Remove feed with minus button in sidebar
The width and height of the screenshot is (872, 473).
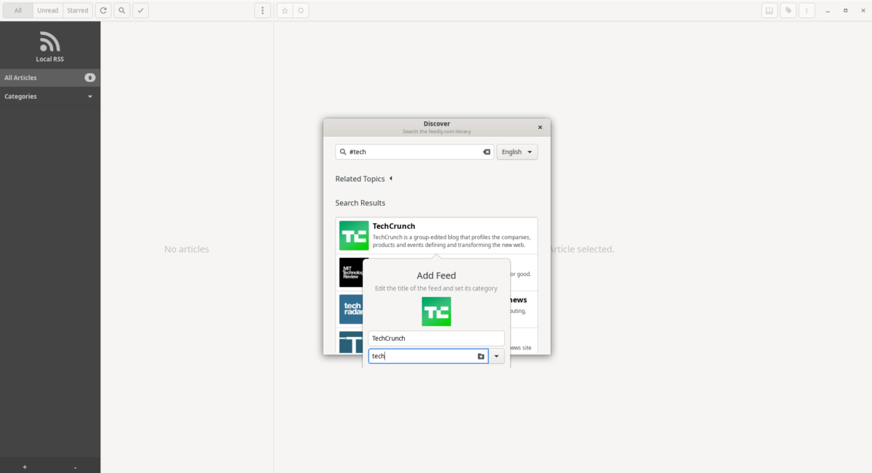coord(75,467)
